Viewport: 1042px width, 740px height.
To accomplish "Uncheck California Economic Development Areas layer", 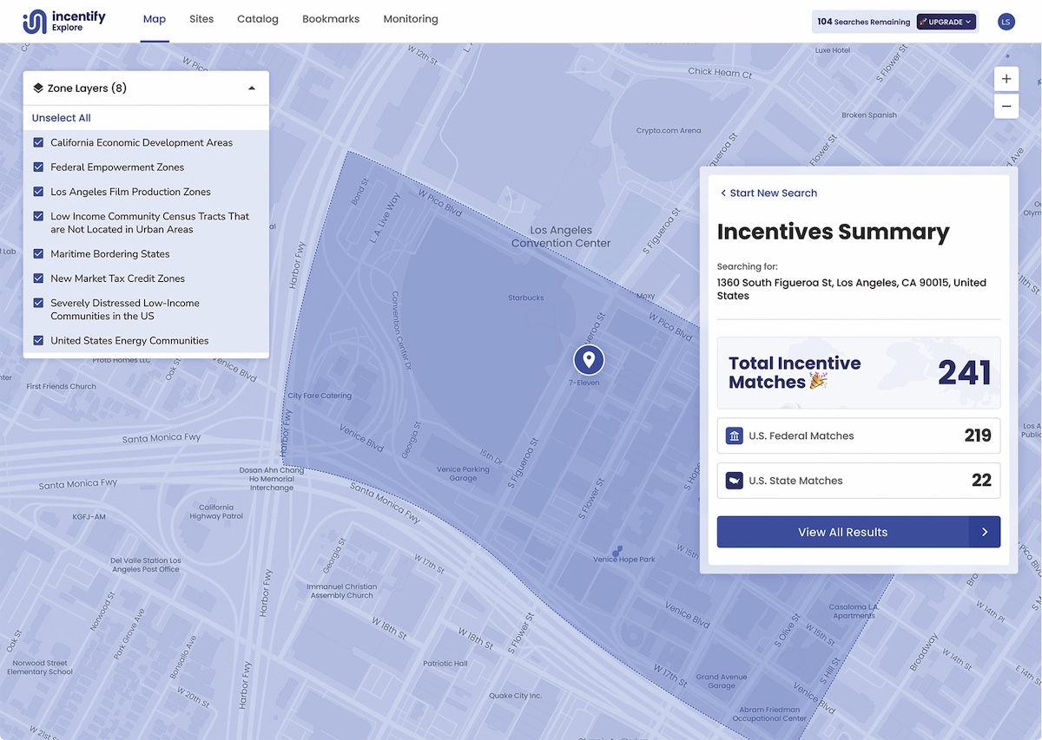I will point(38,142).
